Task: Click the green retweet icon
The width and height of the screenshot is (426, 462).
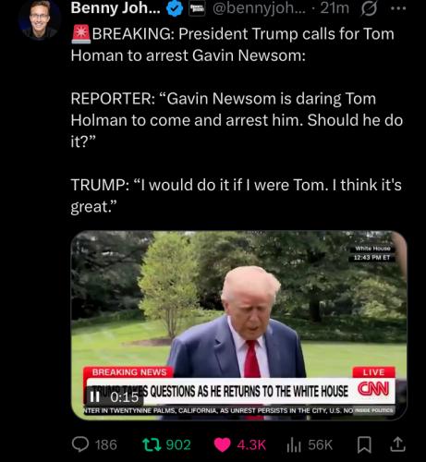Action: point(152,444)
